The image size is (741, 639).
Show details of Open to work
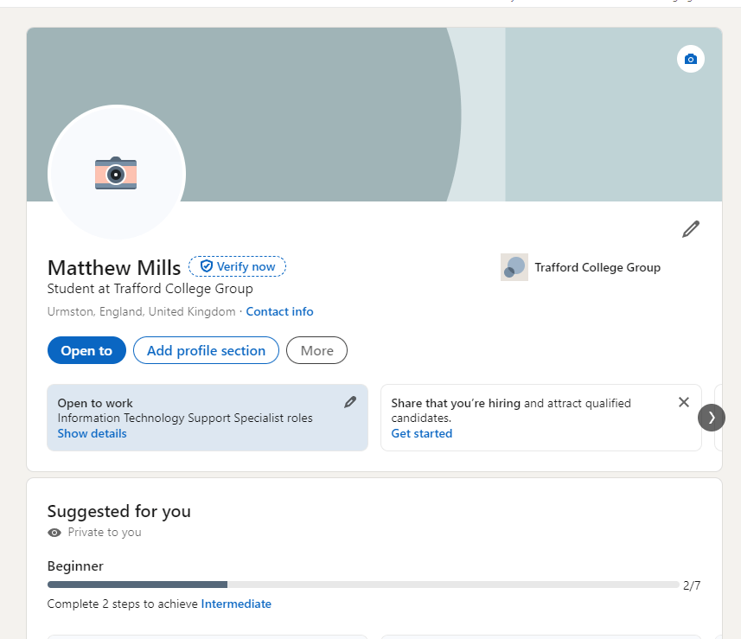(x=92, y=433)
